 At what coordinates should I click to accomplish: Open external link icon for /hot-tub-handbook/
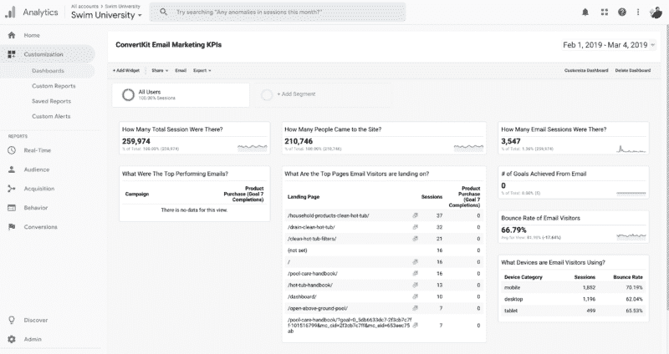pyautogui.click(x=415, y=285)
